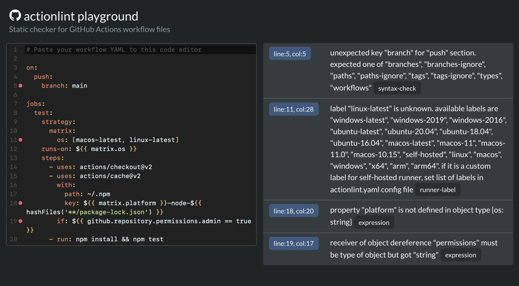The width and height of the screenshot is (519, 286).
Task: Place cursor in the comment on line 1
Action: [x=114, y=50]
